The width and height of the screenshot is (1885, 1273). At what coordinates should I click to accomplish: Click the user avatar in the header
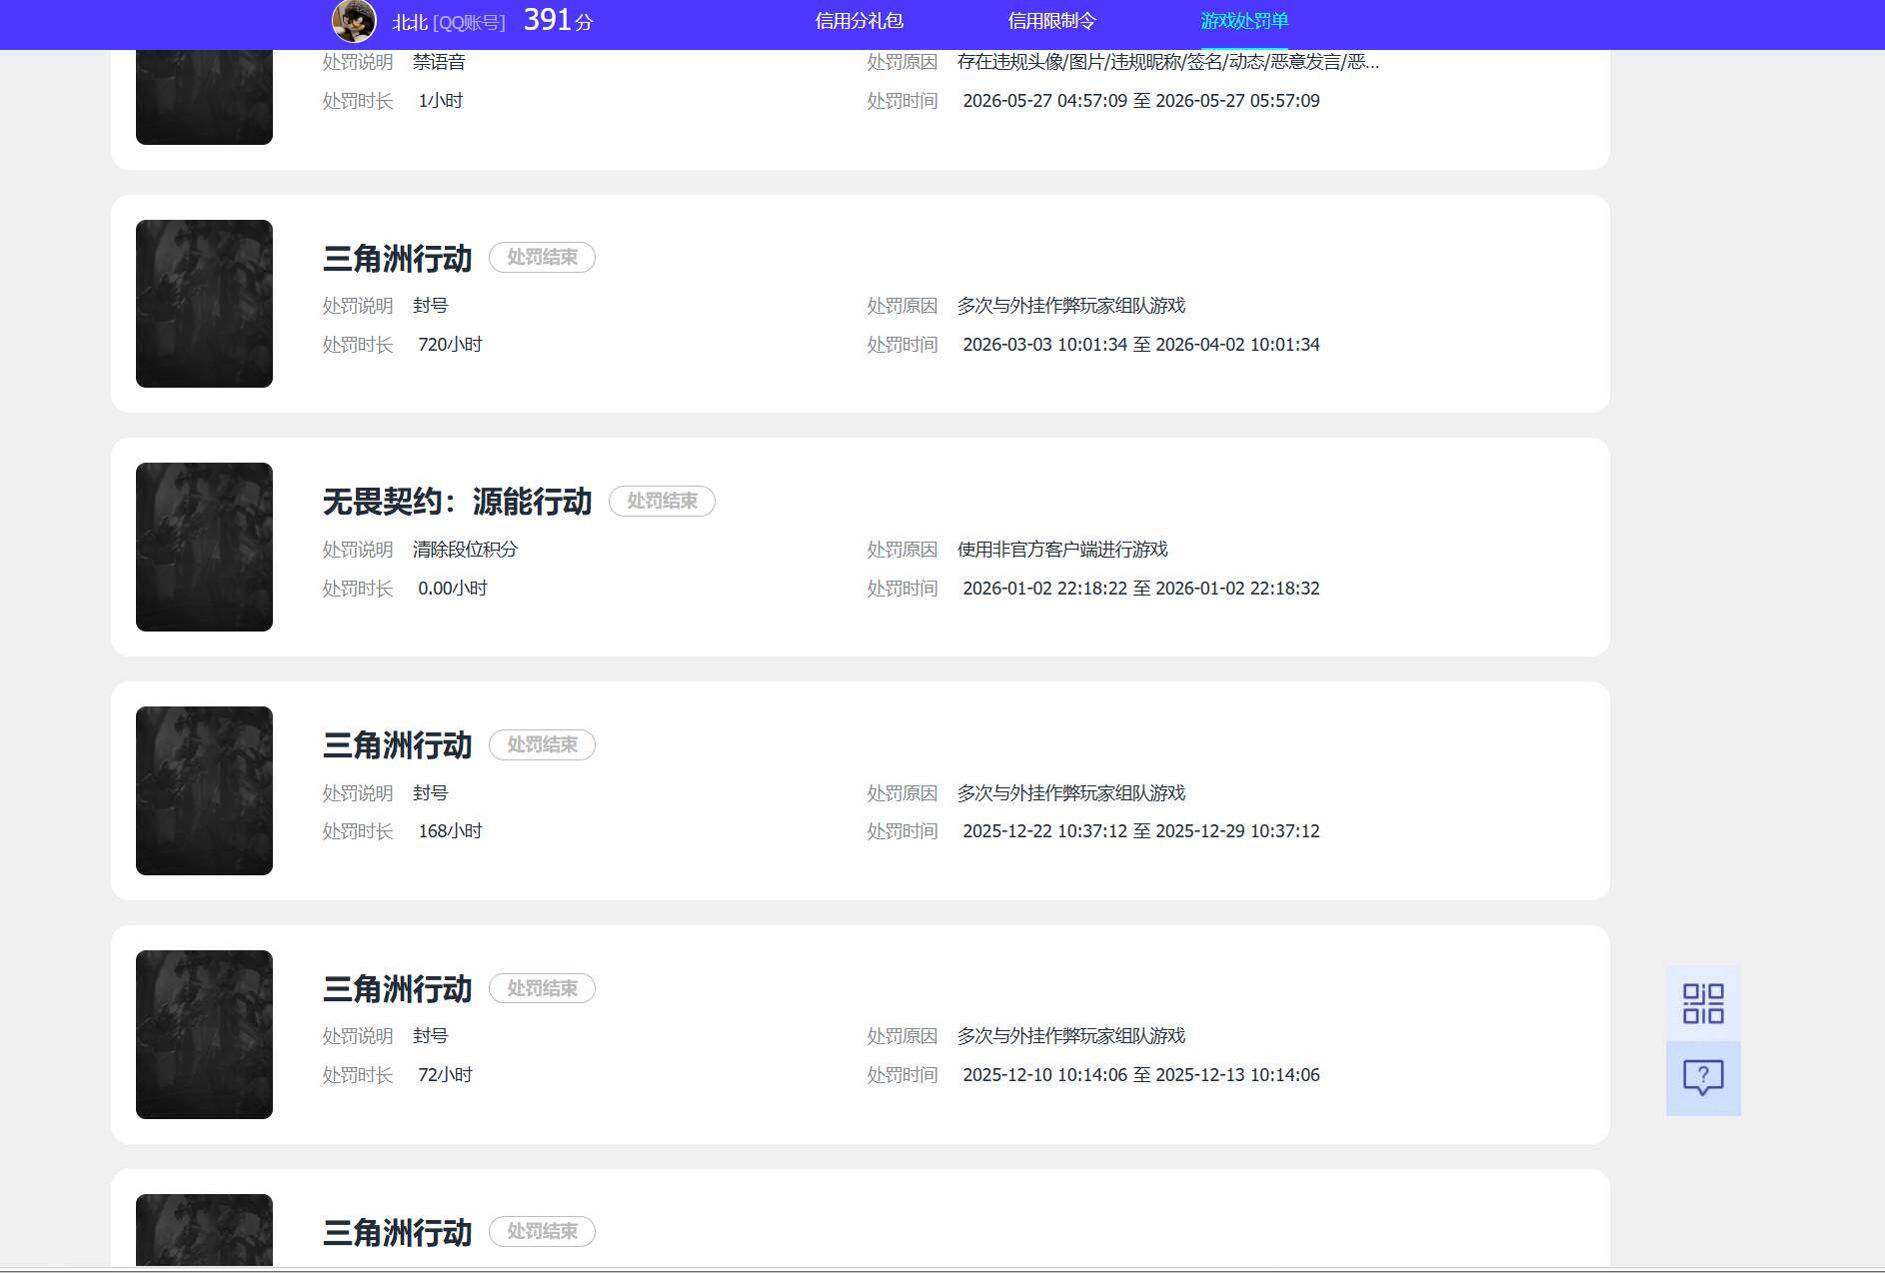click(354, 21)
